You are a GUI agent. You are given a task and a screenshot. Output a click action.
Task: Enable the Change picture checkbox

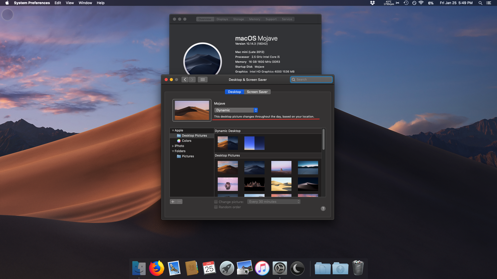[216, 202]
